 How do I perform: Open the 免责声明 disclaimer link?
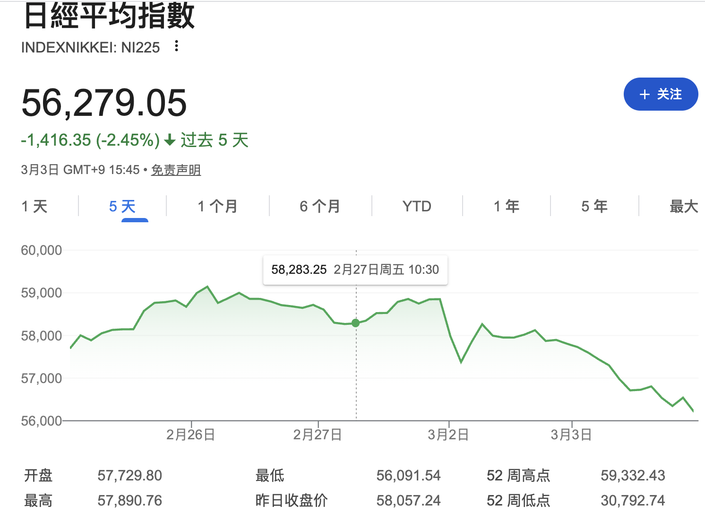point(176,170)
